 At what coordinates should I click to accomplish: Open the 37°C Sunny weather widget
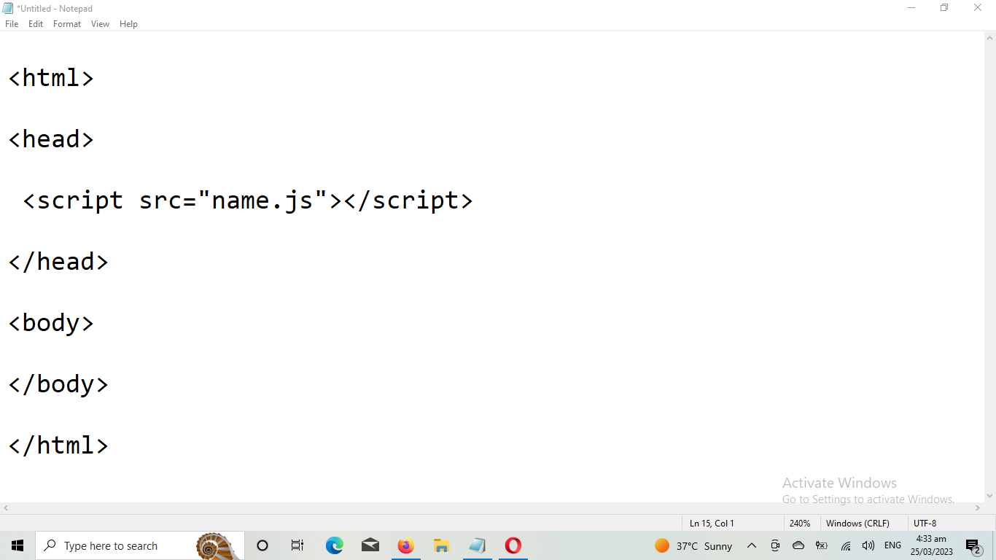tap(693, 545)
